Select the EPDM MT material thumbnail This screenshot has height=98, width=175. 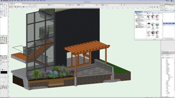coord(153,16)
